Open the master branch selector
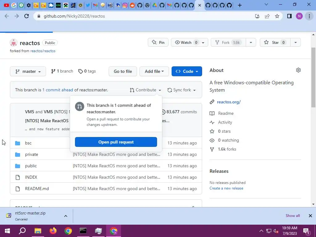Image resolution: width=316 pixels, height=237 pixels. pos(28,71)
